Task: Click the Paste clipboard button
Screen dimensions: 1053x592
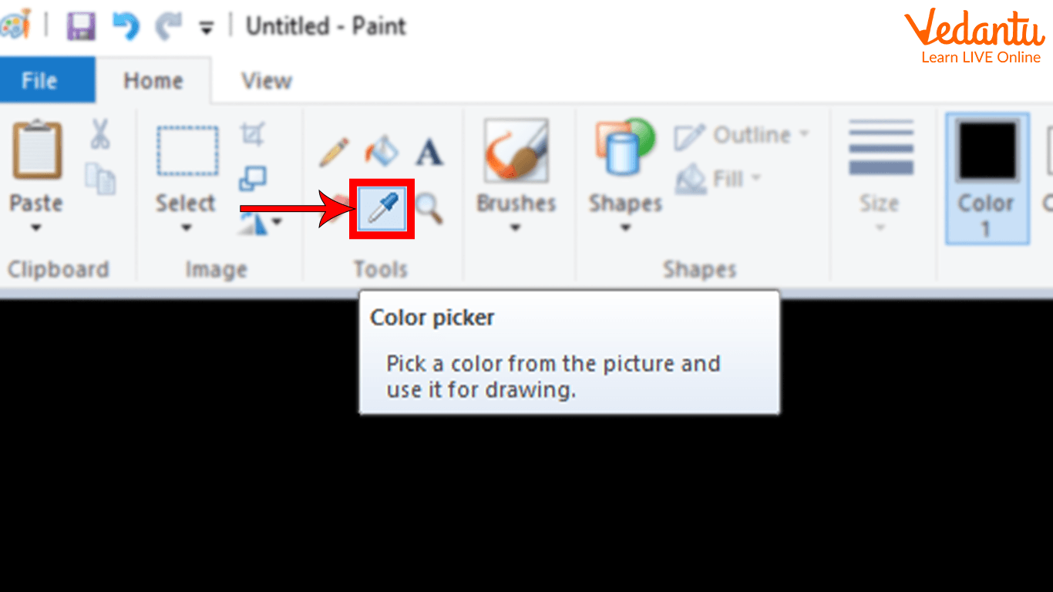Action: click(x=36, y=150)
